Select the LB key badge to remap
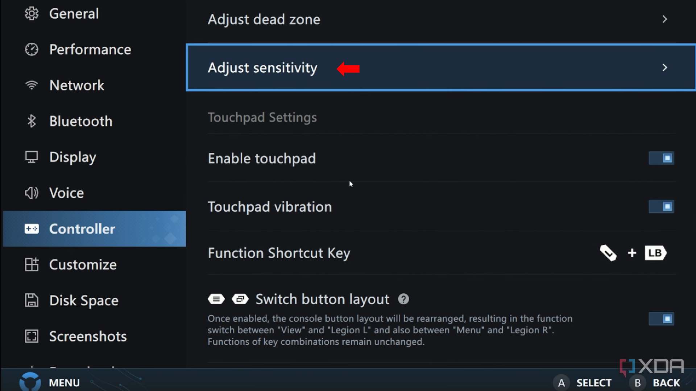696x391 pixels. click(x=655, y=253)
